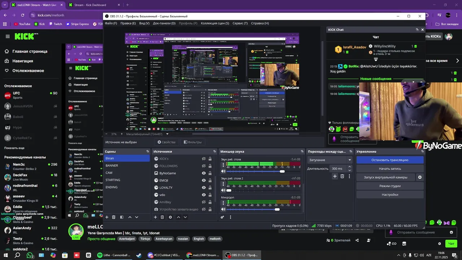Viewport: 462px width, 260px height.
Task: Open Steam from the Windows taskbar
Action: coord(139,255)
